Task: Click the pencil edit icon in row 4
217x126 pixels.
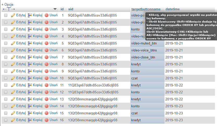Action: click(x=13, y=36)
